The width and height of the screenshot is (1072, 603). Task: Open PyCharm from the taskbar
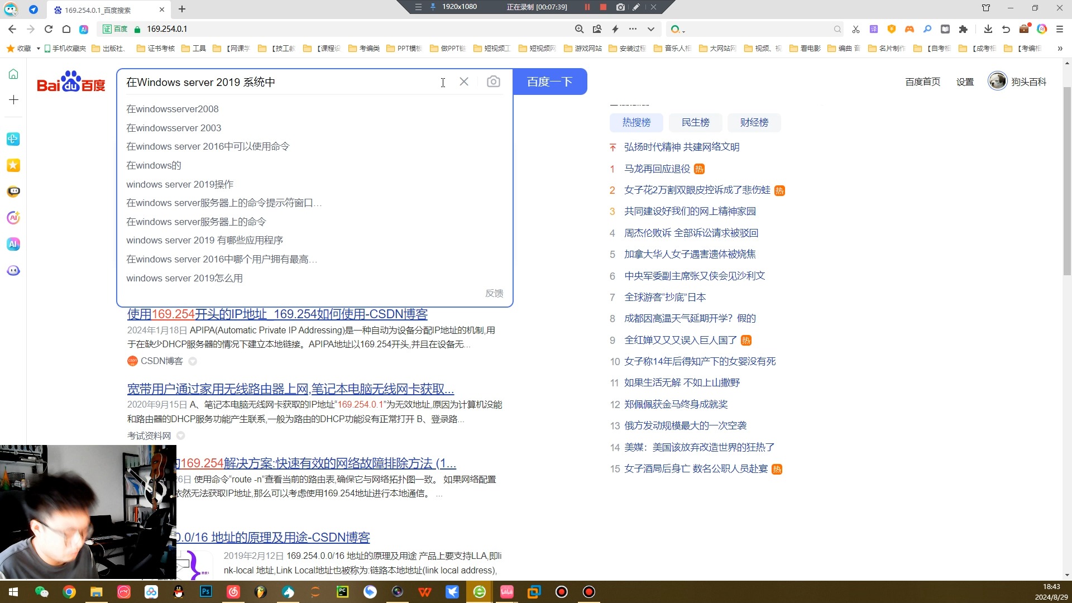(343, 592)
